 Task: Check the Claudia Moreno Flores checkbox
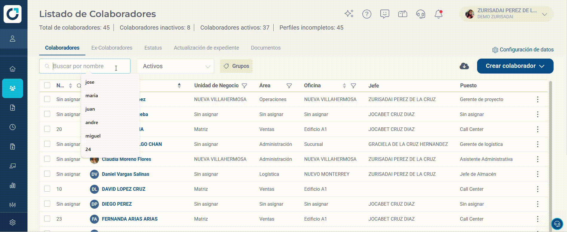tap(47, 159)
